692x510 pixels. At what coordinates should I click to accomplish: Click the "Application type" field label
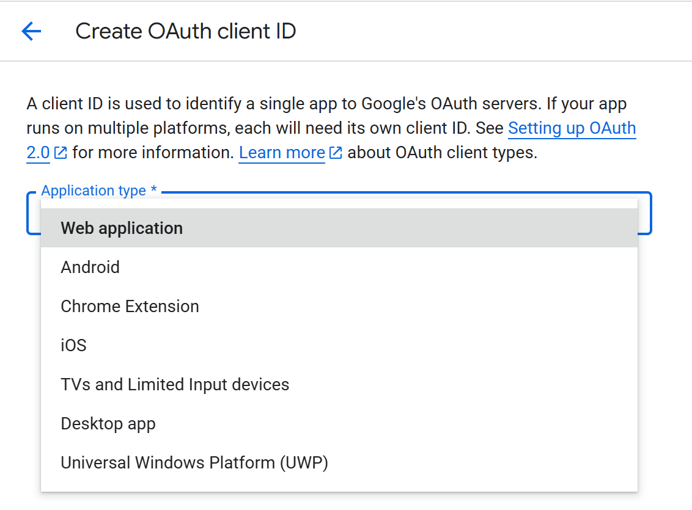click(94, 191)
